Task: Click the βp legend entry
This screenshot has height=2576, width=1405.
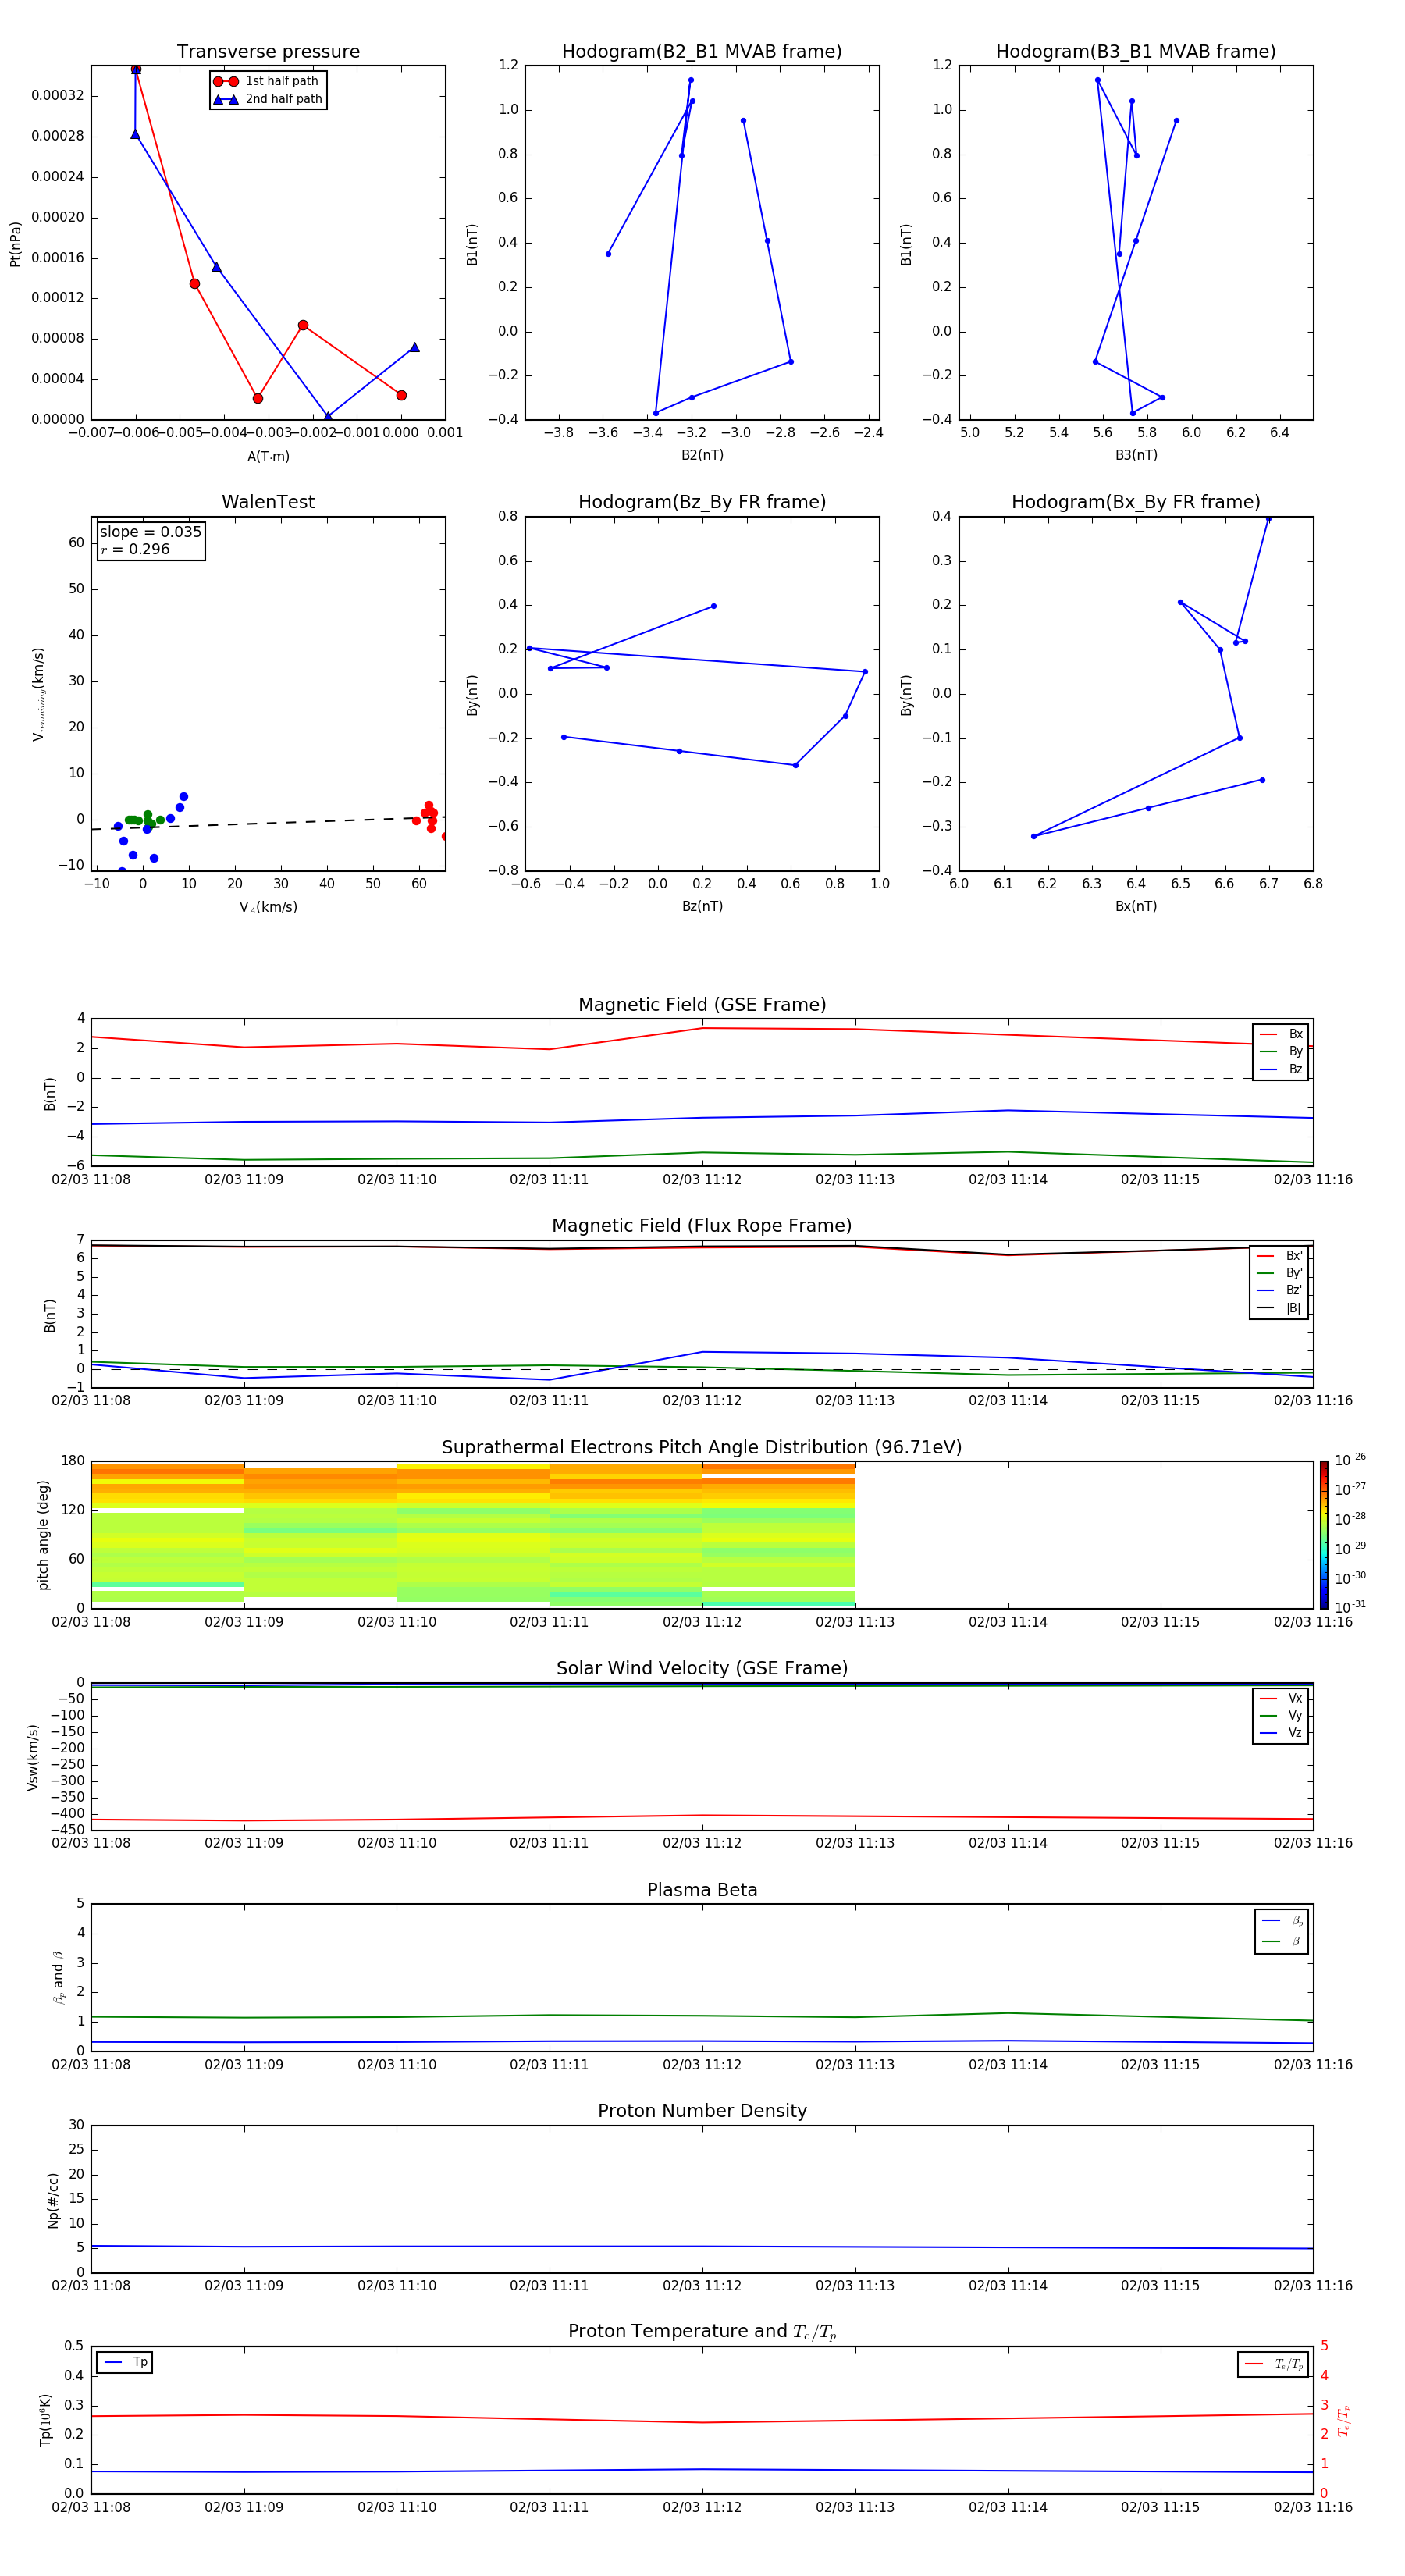Action: tap(1282, 1921)
